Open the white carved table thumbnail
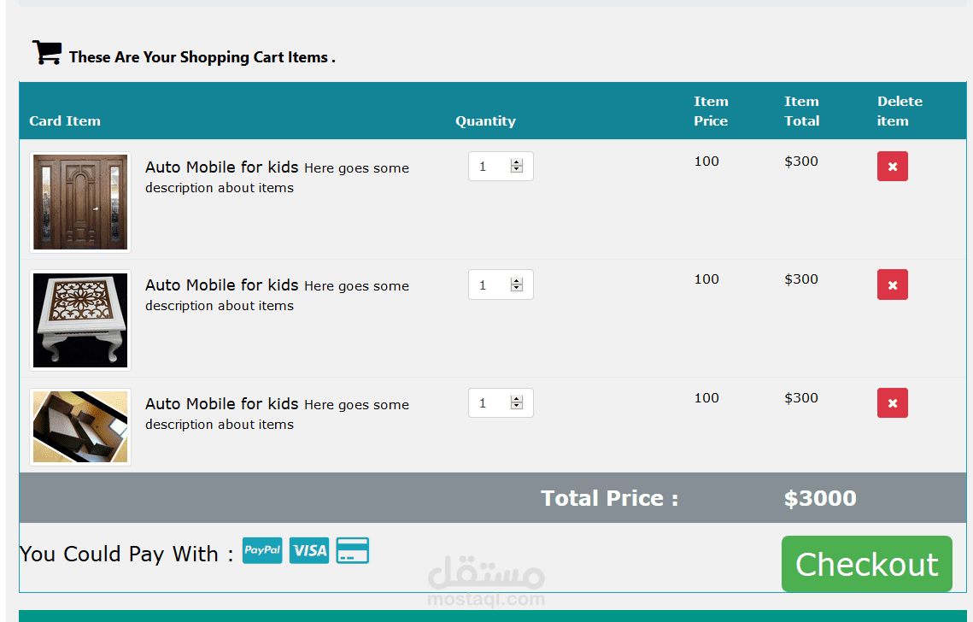The width and height of the screenshot is (973, 622). coord(80,320)
